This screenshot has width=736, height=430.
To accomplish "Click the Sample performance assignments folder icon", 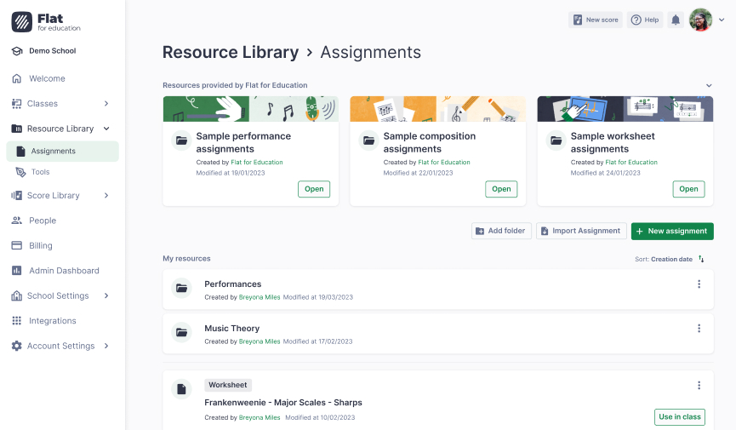I will (180, 140).
